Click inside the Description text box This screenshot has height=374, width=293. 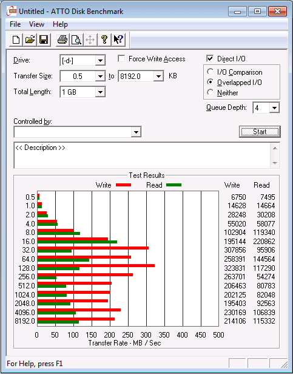pos(143,155)
